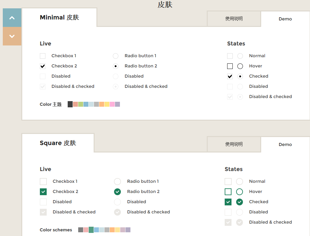The height and width of the screenshot is (236, 310).
Task: Select Radio button 2 in Minimal skin
Action: pos(116,66)
